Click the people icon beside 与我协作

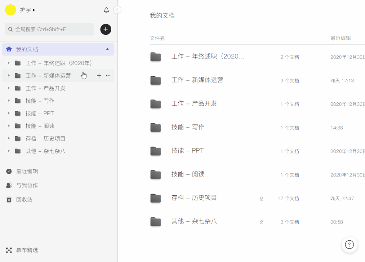point(9,186)
